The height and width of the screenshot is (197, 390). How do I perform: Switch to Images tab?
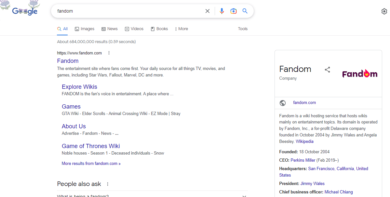pos(85,29)
